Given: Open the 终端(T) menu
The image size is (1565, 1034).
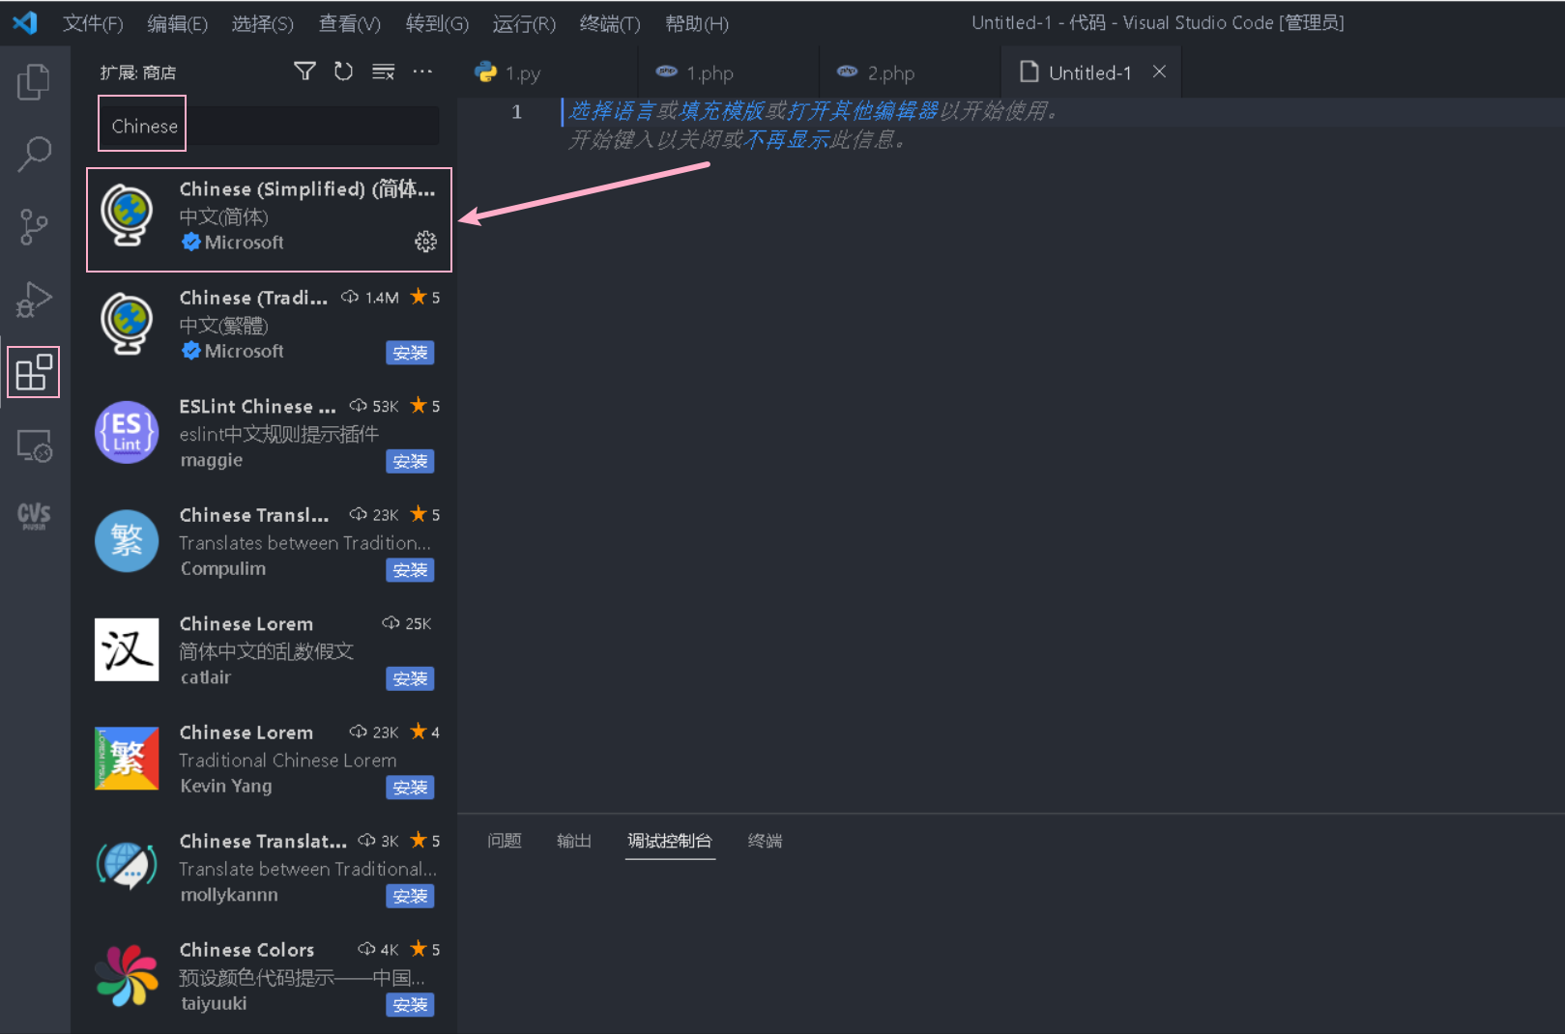Looking at the screenshot, I should click(x=609, y=23).
